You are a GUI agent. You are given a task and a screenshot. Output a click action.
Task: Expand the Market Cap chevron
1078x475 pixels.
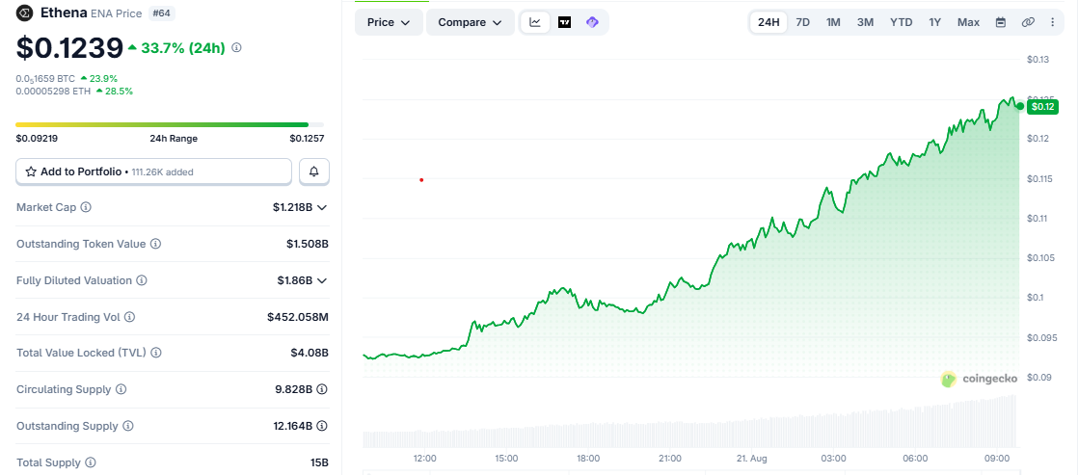point(321,207)
